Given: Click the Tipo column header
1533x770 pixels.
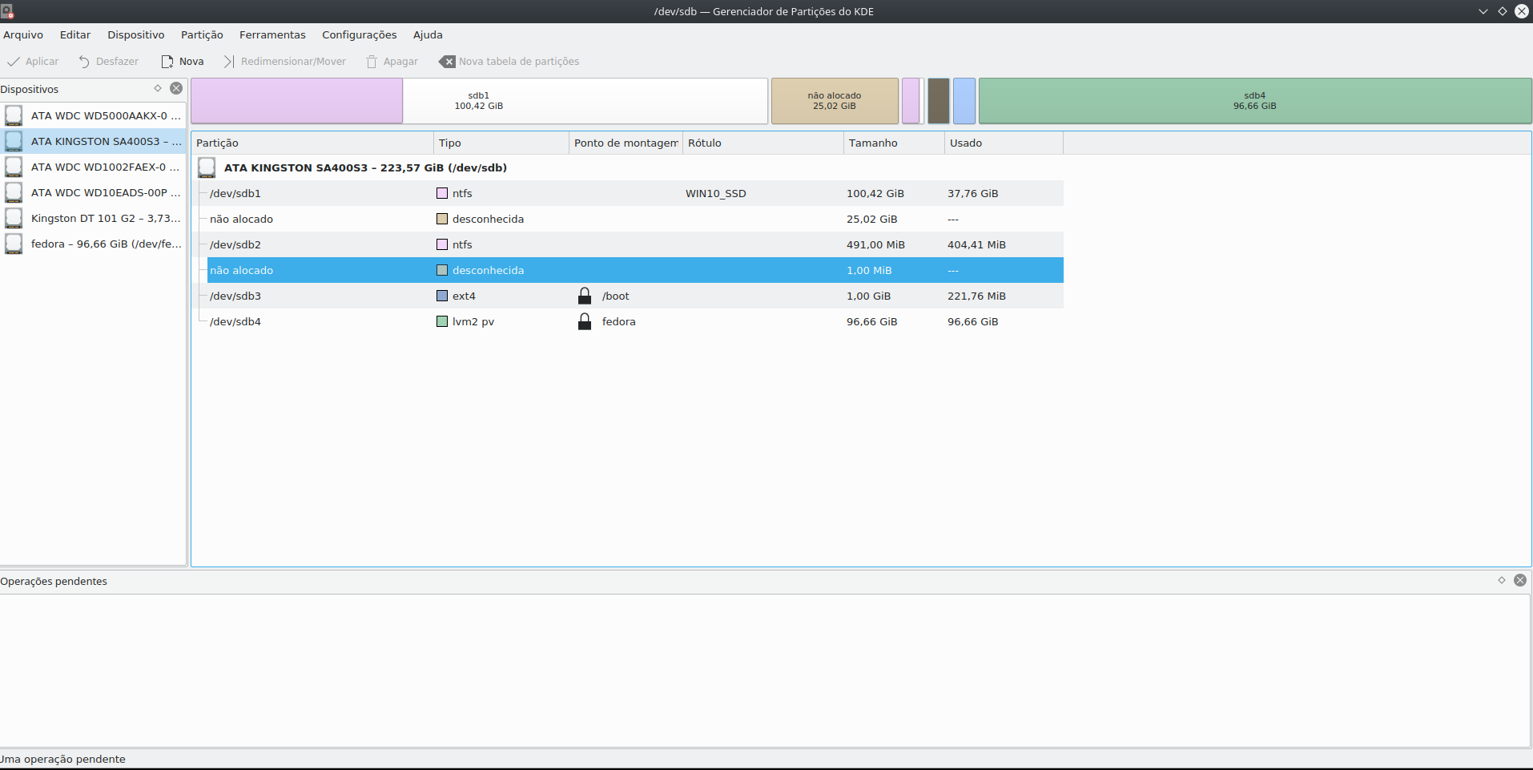Looking at the screenshot, I should (450, 143).
